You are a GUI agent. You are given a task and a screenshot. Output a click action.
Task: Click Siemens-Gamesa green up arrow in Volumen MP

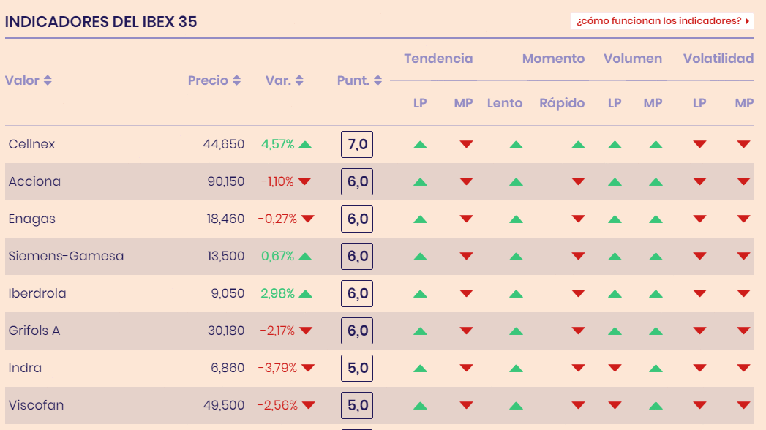[x=656, y=257]
